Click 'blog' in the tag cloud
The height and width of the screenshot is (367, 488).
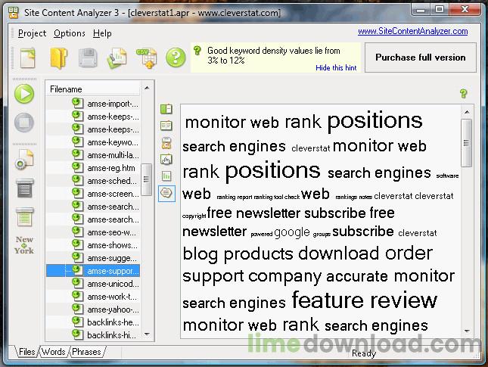click(x=200, y=254)
